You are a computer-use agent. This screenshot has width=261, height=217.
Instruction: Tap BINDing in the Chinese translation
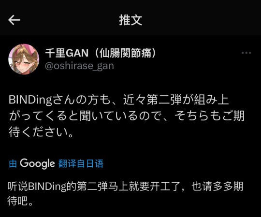point(47,187)
